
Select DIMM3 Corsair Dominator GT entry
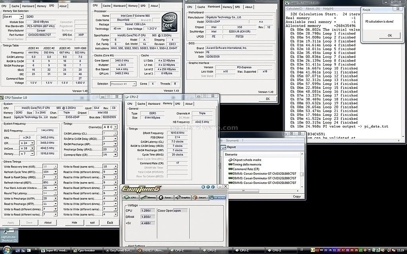(262, 178)
